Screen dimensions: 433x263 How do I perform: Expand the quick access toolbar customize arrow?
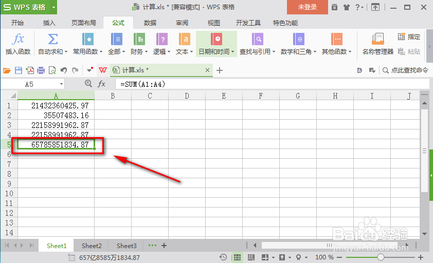click(89, 70)
